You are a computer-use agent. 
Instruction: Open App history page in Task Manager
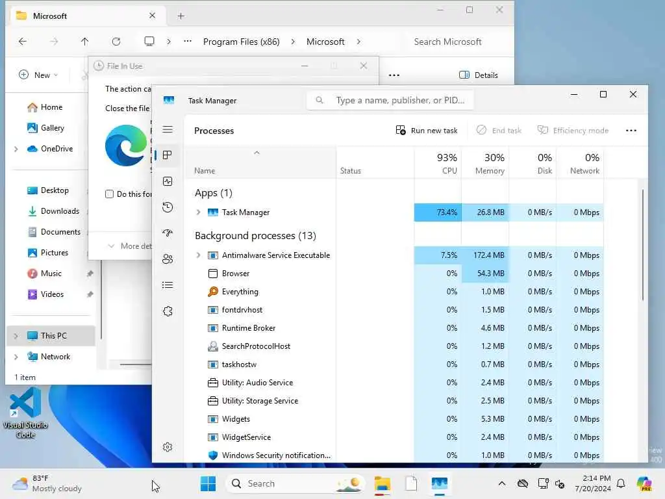coord(168,207)
